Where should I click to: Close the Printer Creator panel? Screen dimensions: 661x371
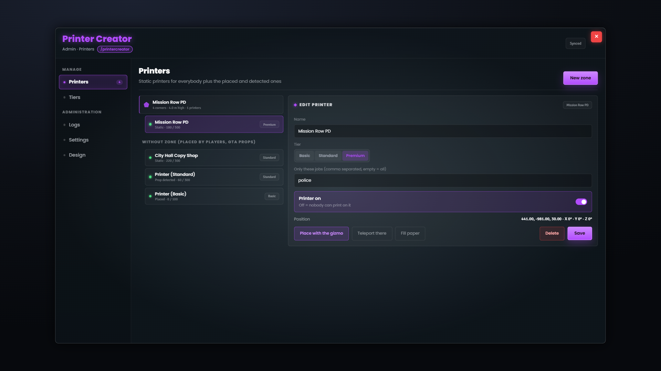click(596, 37)
